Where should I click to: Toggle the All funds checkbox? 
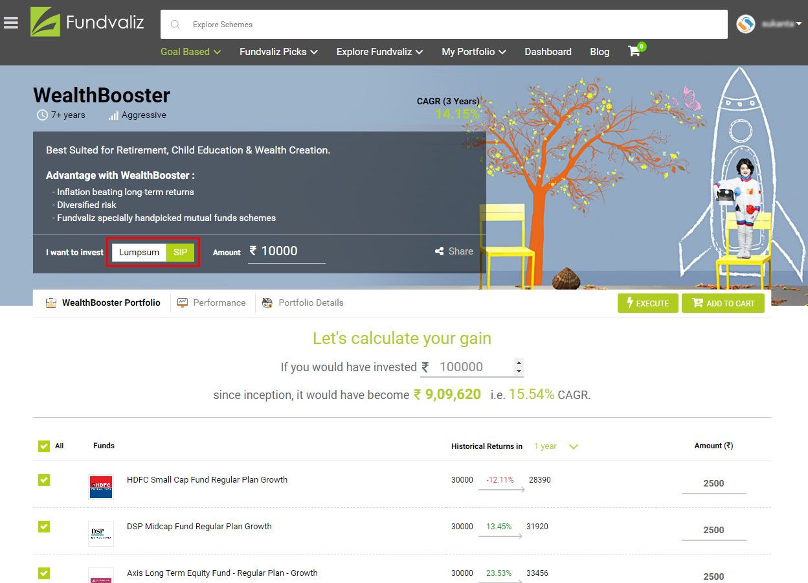coord(44,446)
